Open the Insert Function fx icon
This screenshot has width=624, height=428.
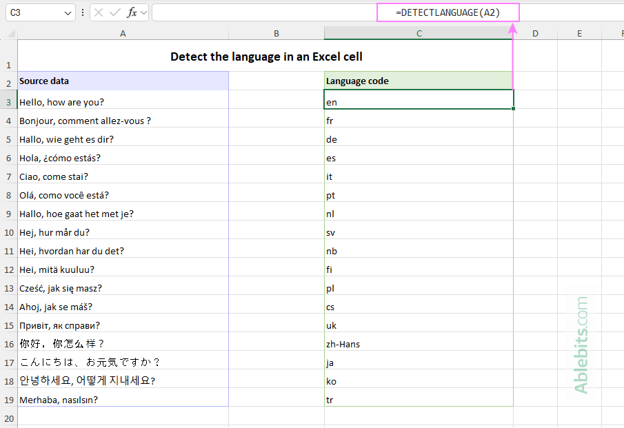click(x=132, y=12)
